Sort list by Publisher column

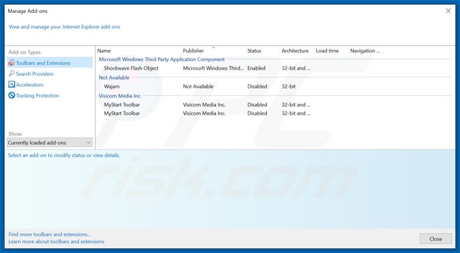click(213, 51)
